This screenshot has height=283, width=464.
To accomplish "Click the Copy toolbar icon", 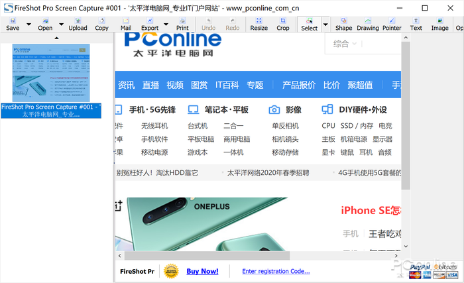I will click(101, 24).
